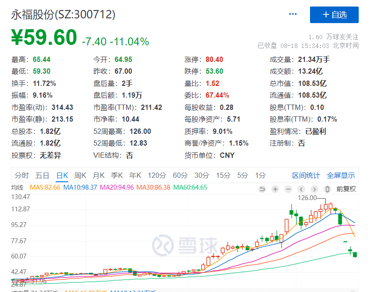Open the 前复权 adjustment dropdown
The height and width of the screenshot is (292, 370).
tap(346, 189)
